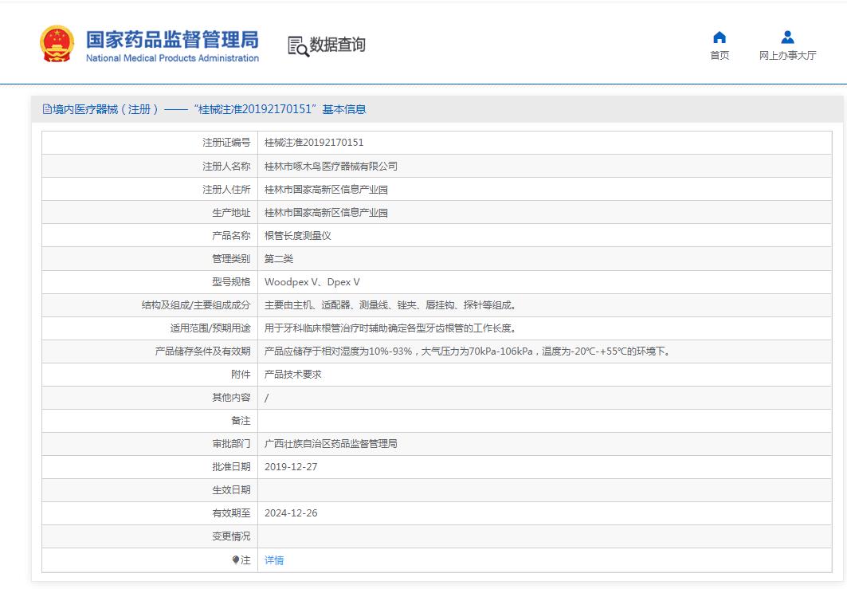Click the 适用范围 intended use description
Screen dimensions: 847x589
pyautogui.click(x=390, y=328)
